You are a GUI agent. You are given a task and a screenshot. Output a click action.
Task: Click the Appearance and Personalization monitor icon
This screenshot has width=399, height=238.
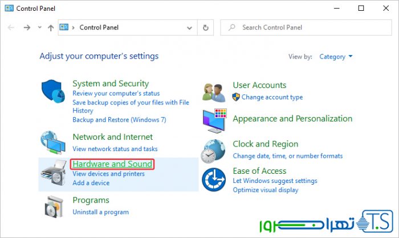click(x=215, y=119)
